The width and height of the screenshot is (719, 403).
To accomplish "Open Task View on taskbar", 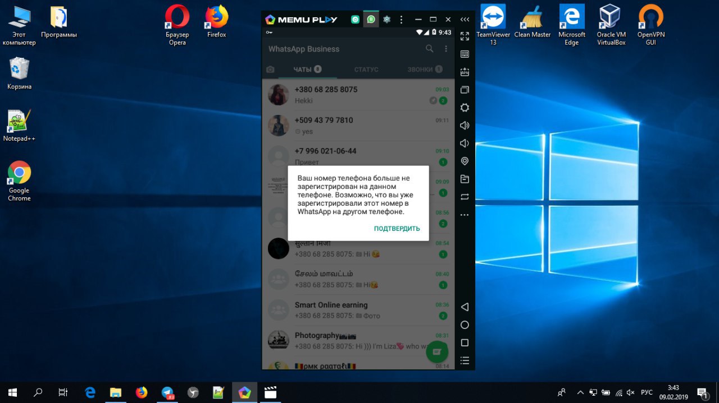I will pos(63,392).
